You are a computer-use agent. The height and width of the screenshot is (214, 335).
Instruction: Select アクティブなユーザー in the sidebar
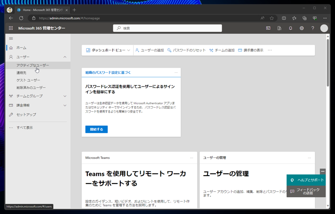click(33, 65)
